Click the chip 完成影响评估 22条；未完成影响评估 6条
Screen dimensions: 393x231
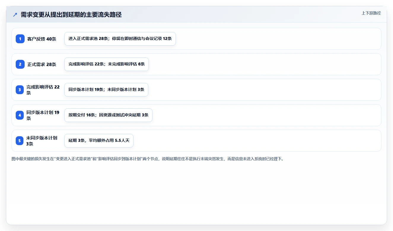pos(106,64)
